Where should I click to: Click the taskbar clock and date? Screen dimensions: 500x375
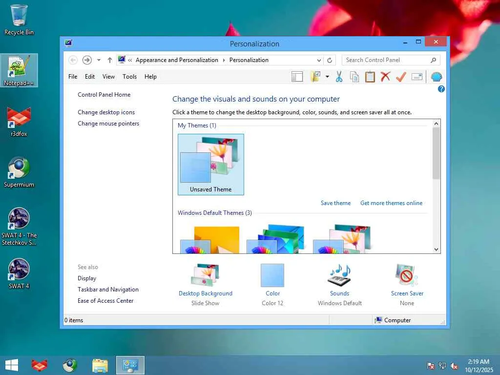click(x=479, y=365)
